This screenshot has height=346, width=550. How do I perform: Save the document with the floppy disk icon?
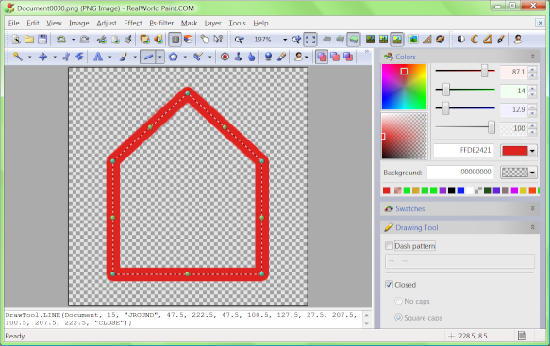click(x=42, y=40)
